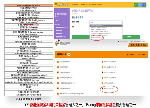
Task: Toggle 宏利公積金信託有限公司 checkbox
Action: tap(103, 62)
